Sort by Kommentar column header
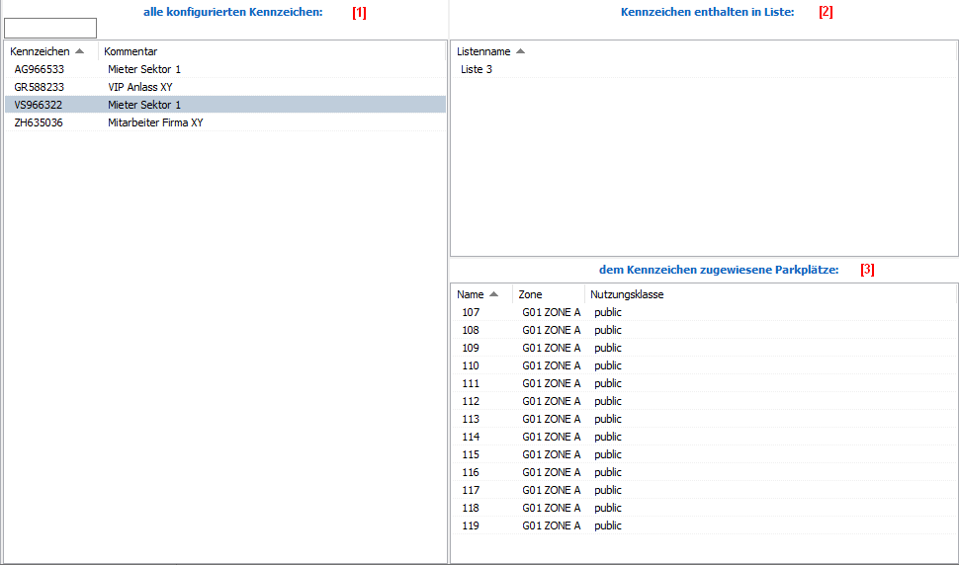Image resolution: width=959 pixels, height=565 pixels. click(x=131, y=51)
